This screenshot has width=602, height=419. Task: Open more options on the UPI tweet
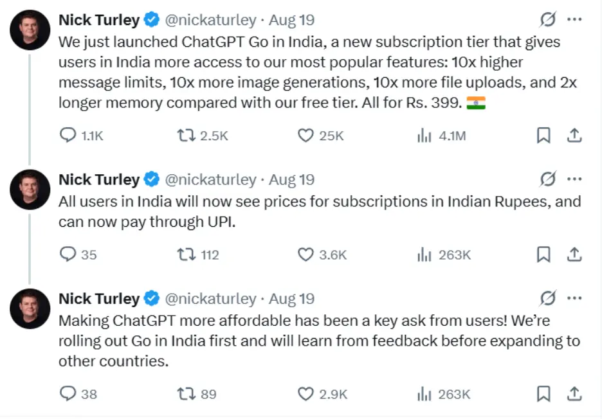[574, 179]
